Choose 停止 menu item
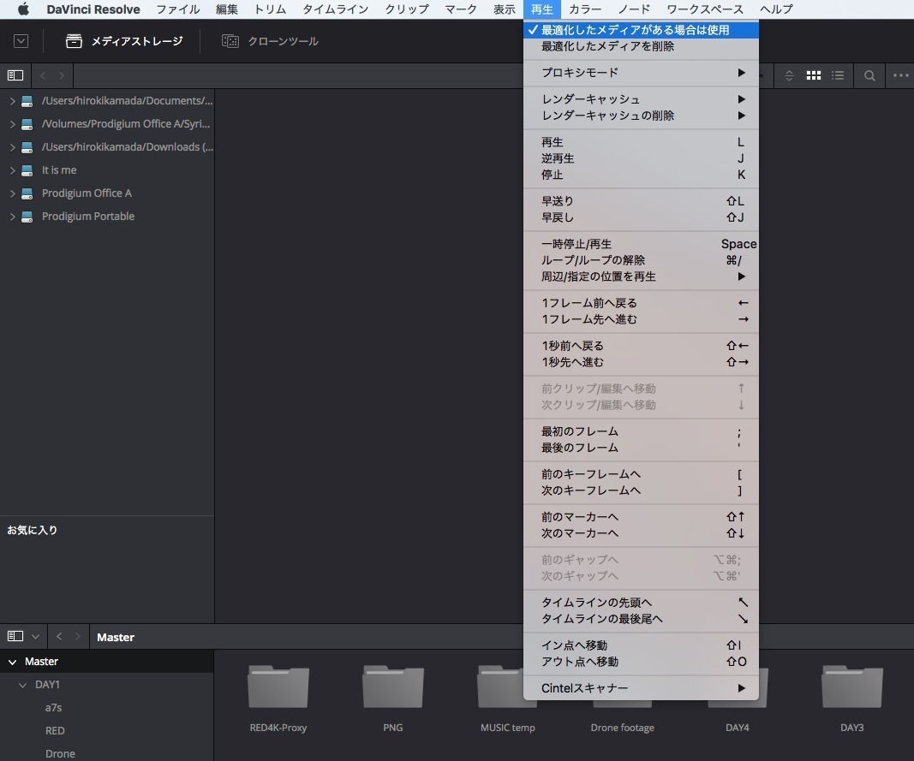 [642, 175]
